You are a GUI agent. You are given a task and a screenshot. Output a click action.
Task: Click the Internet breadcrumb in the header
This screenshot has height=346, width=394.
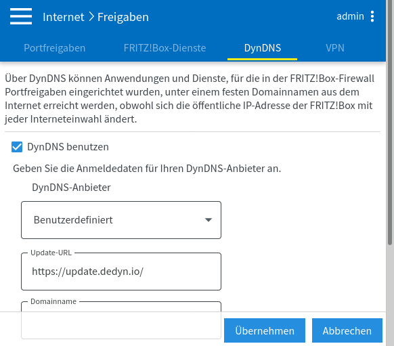[x=64, y=17]
